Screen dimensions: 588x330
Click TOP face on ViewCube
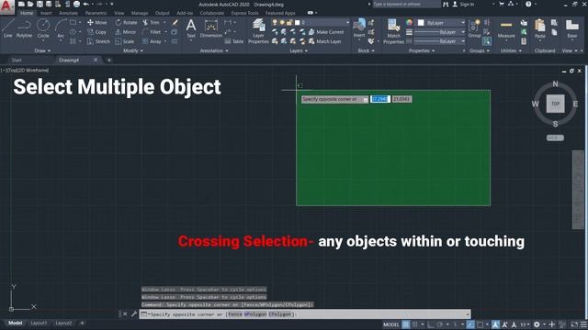pyautogui.click(x=555, y=104)
